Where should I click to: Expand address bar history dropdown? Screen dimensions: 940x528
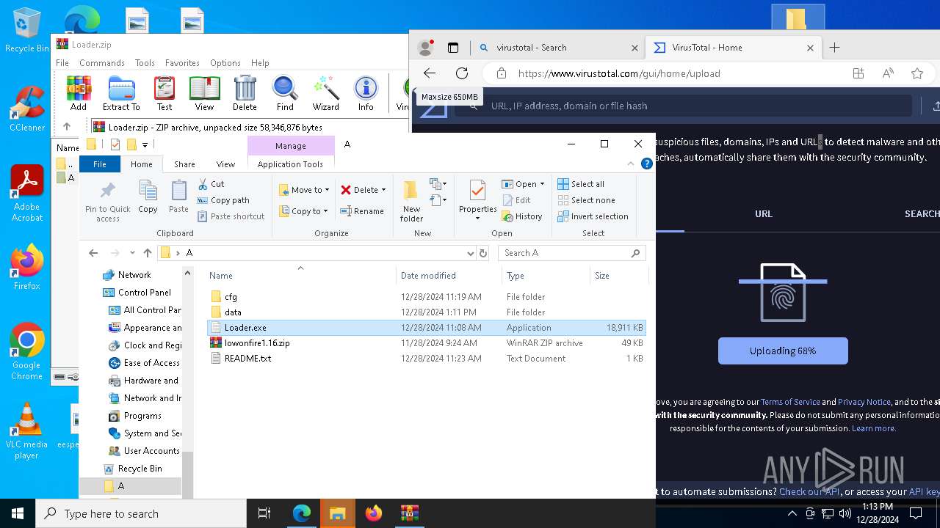point(471,253)
